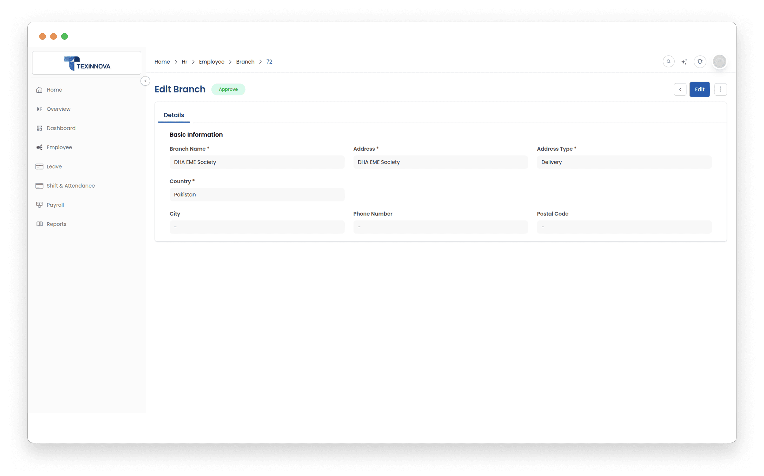Open the Leave sidebar section
The height and width of the screenshot is (476, 764).
[54, 166]
